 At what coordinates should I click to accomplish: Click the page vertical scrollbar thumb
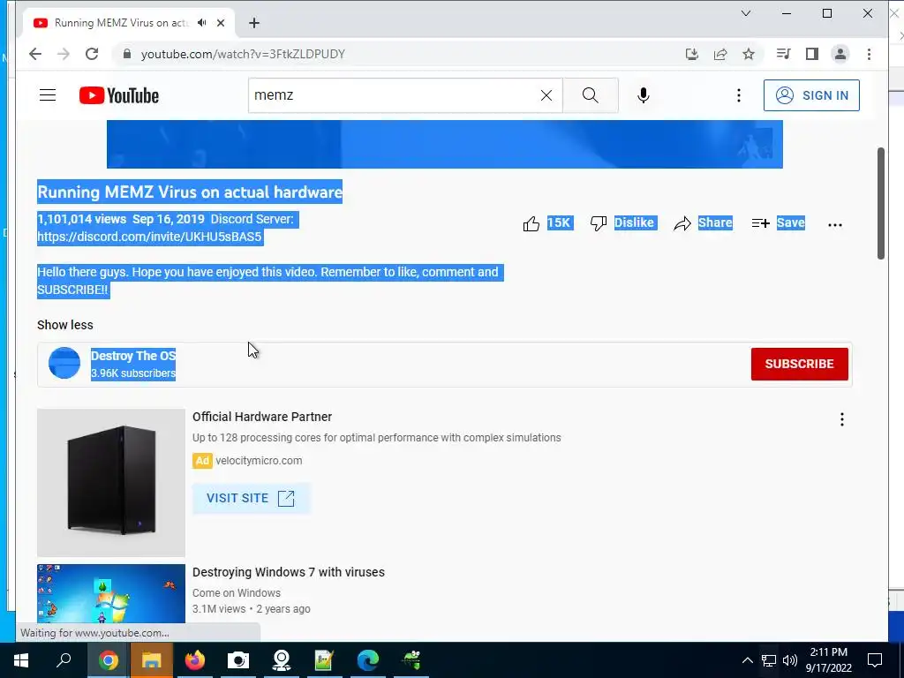tap(881, 203)
